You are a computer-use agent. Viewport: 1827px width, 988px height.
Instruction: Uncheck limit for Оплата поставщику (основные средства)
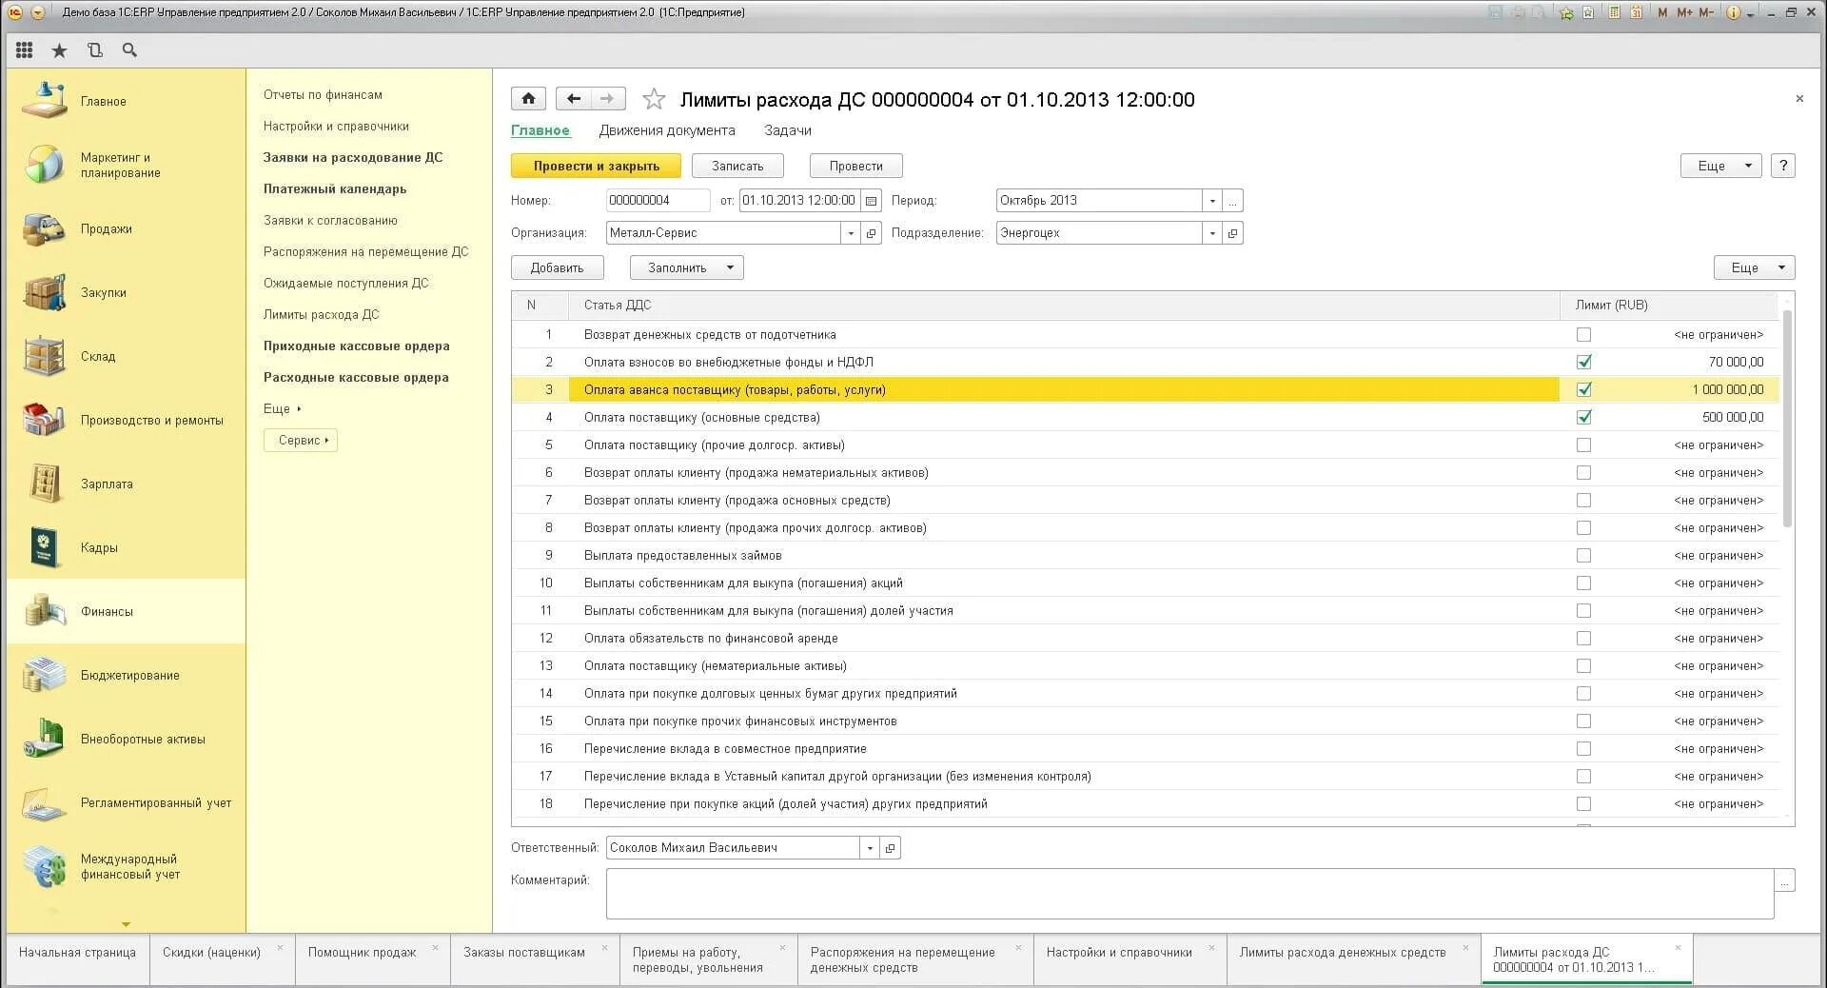(1583, 418)
